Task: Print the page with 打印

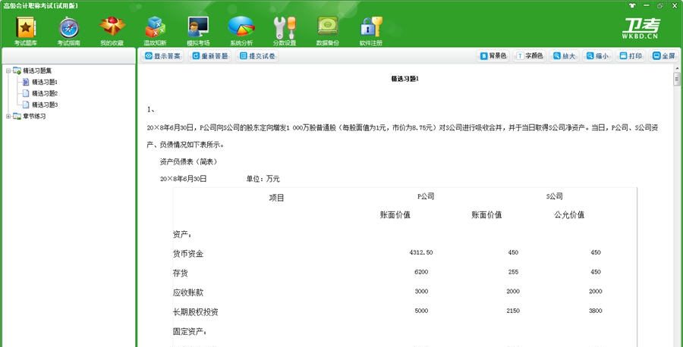Action: click(x=631, y=56)
